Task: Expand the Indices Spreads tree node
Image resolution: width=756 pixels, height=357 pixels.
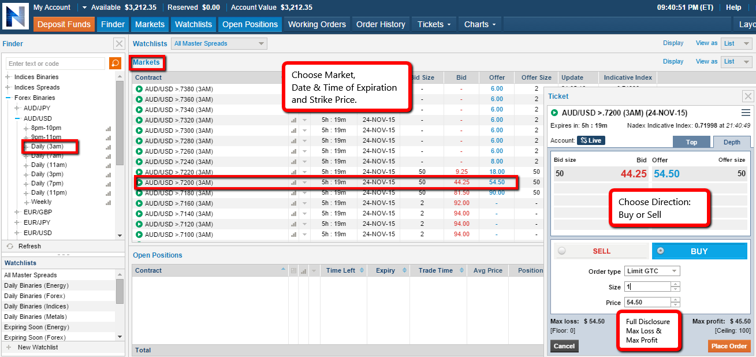Action: 8,87
